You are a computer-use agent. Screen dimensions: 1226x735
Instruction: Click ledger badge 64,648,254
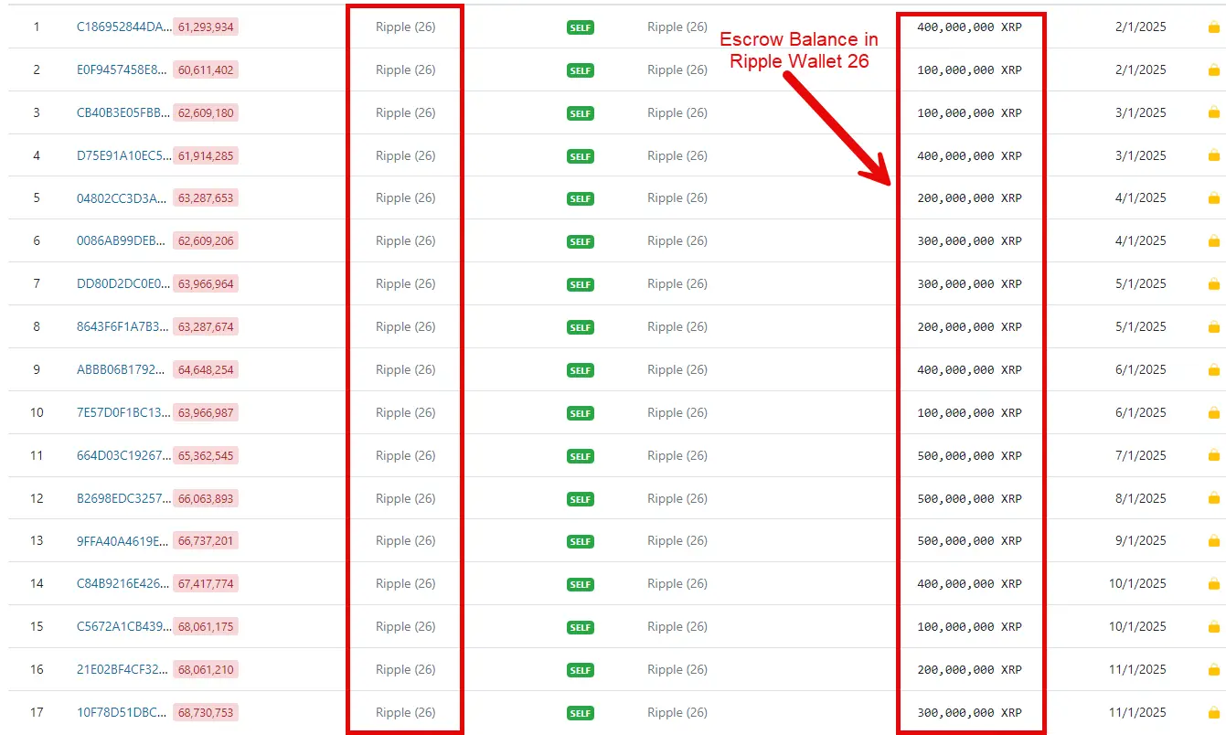[x=206, y=370]
